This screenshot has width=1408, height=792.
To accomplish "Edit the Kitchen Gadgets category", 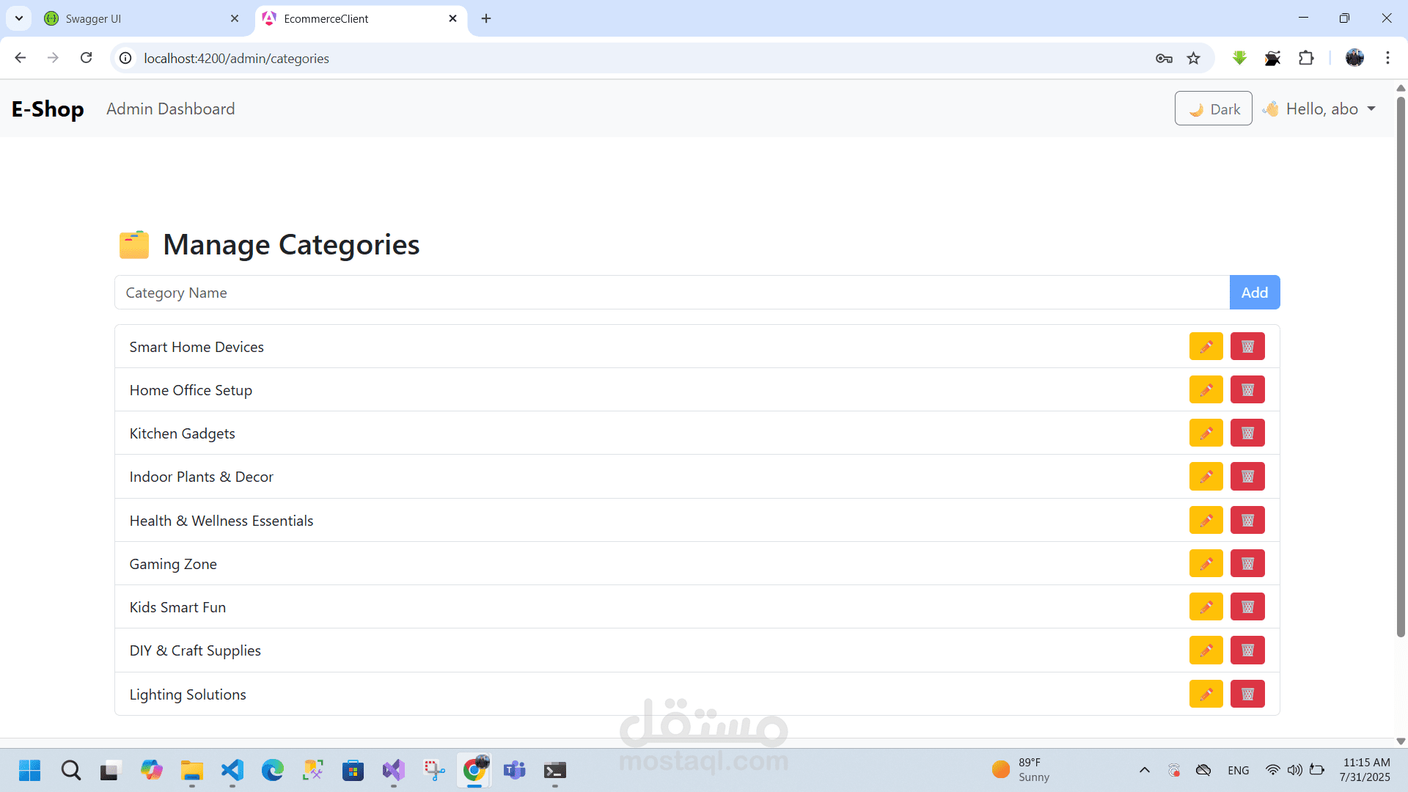I will tap(1206, 433).
